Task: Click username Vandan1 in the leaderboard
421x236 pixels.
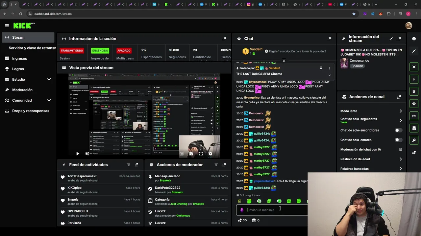Action: pos(257,49)
